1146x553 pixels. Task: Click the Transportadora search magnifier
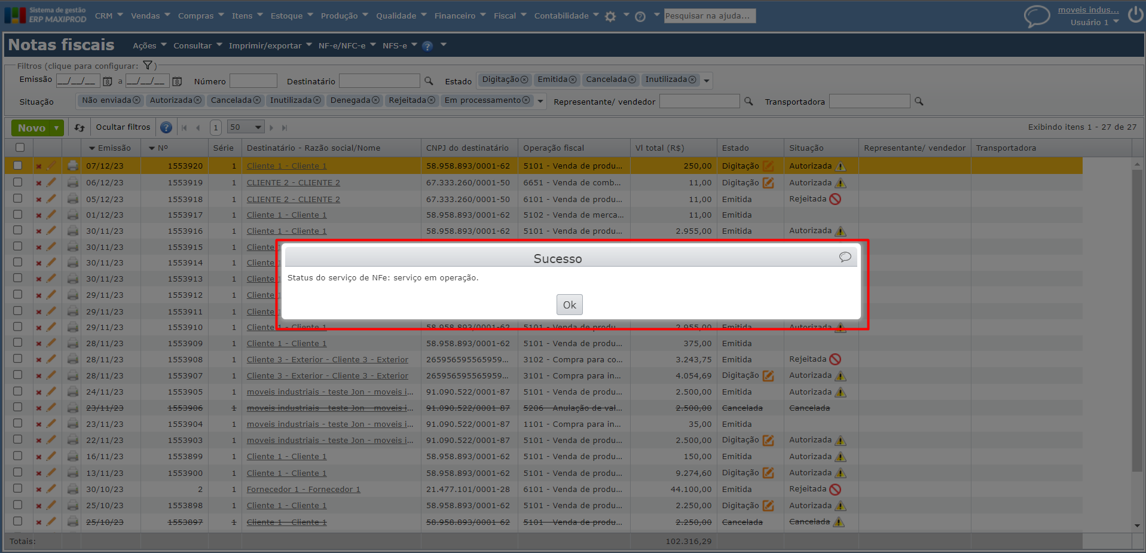click(919, 102)
